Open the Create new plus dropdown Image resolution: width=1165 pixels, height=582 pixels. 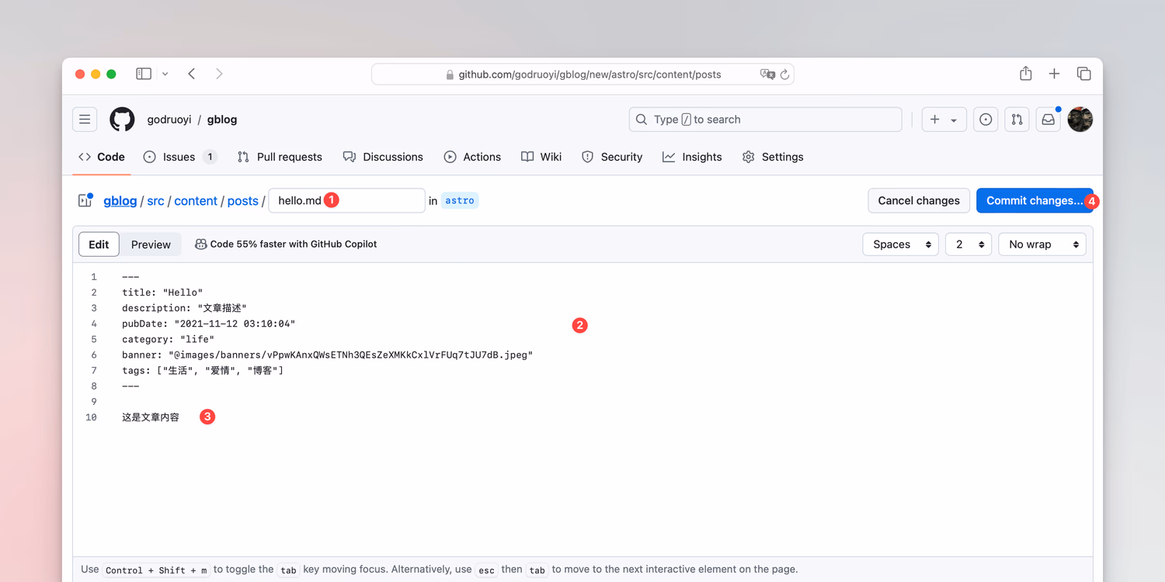coord(944,120)
